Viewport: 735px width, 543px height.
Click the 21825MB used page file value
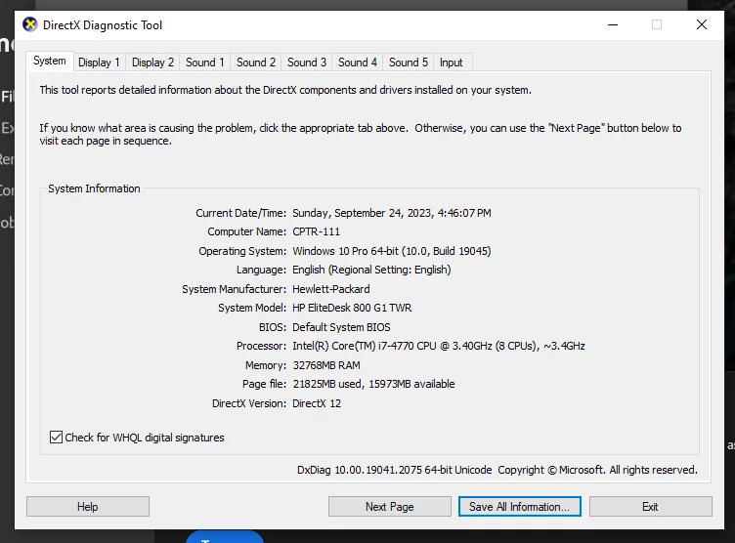(373, 384)
